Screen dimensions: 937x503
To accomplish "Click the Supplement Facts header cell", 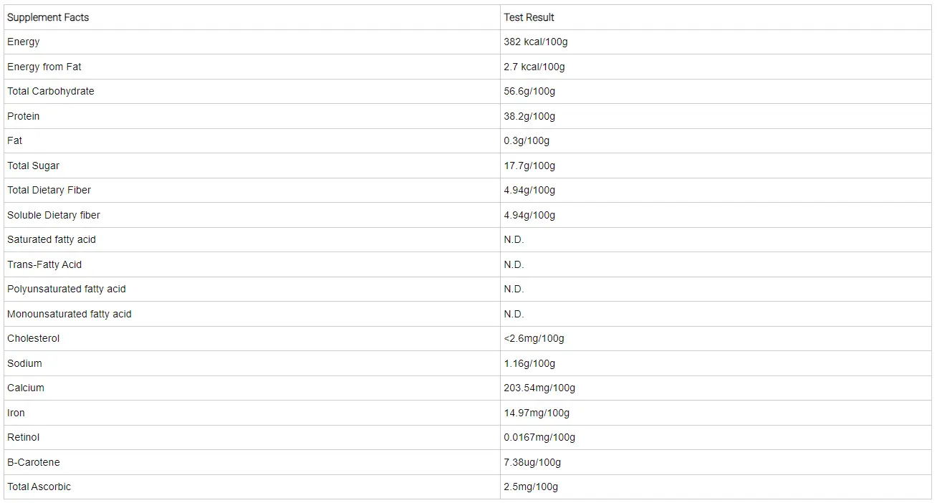I will pos(48,17).
